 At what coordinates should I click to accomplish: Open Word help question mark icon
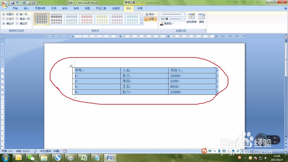click(x=286, y=8)
